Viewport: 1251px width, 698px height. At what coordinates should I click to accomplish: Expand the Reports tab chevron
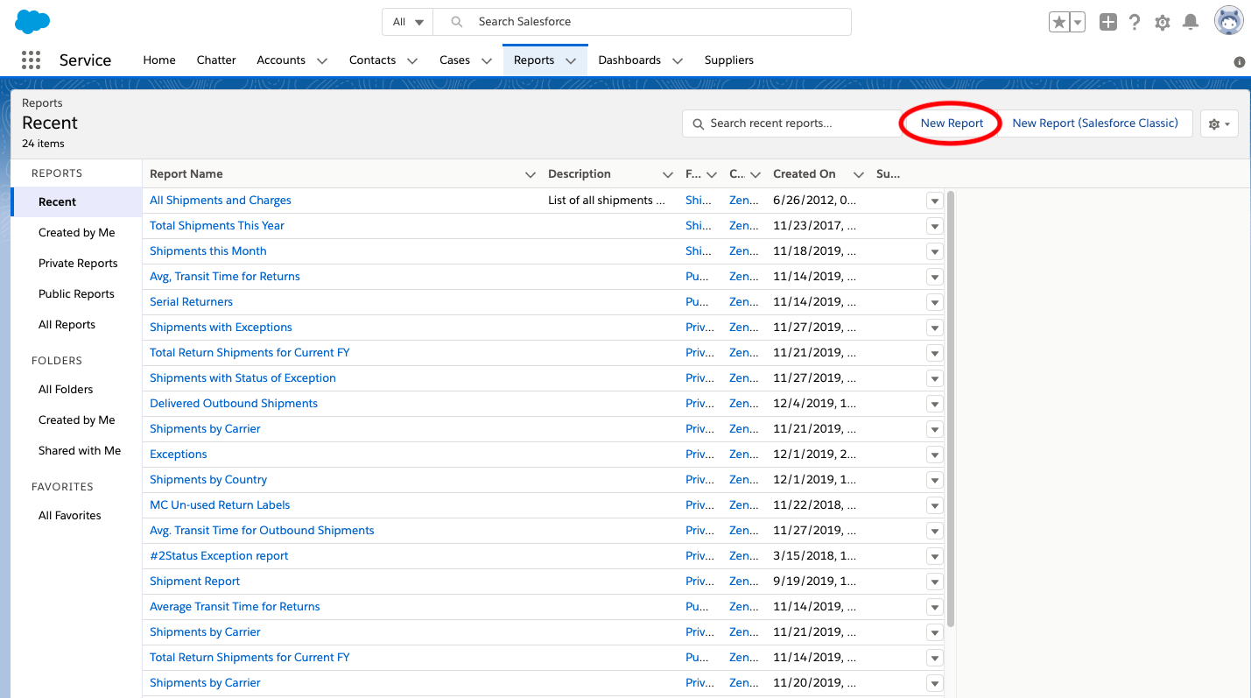[x=571, y=60]
